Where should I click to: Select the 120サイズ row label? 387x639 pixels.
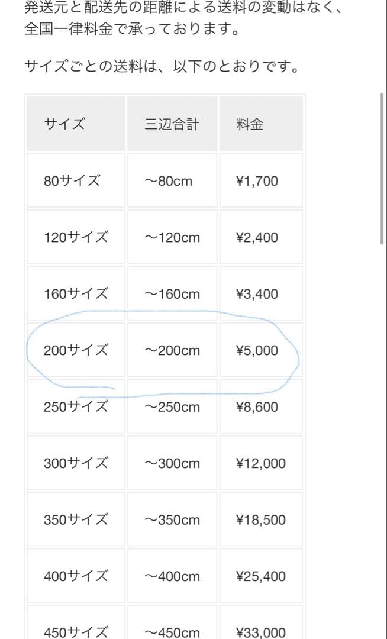coord(76,238)
